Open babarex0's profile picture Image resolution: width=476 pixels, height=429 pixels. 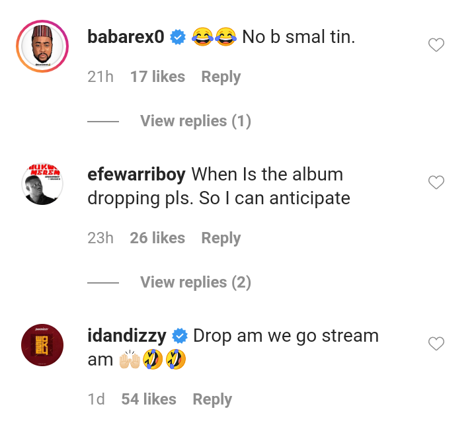(42, 46)
